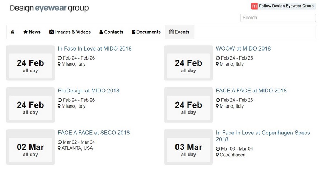Screen dimensions: 323x171
Task: Go to the Contacts tab
Action: point(111,32)
